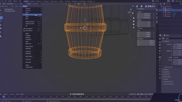Image resolution: width=182 pixels, height=102 pixels.
Task: Select panela object in outliner
Action: click(x=168, y=14)
